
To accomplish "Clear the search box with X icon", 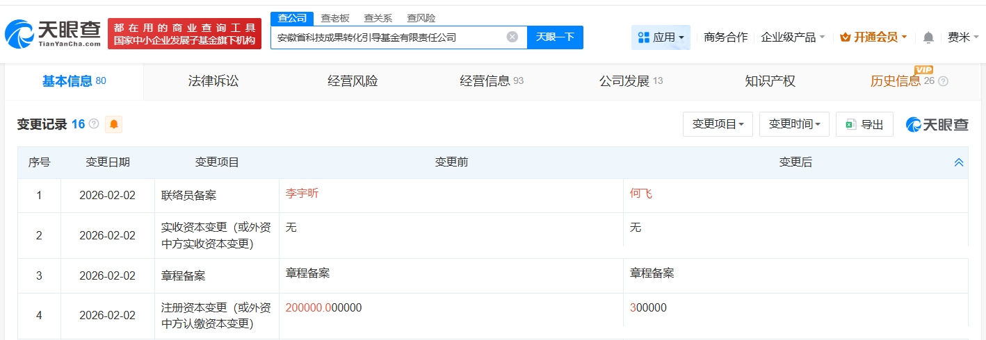I will coord(512,37).
